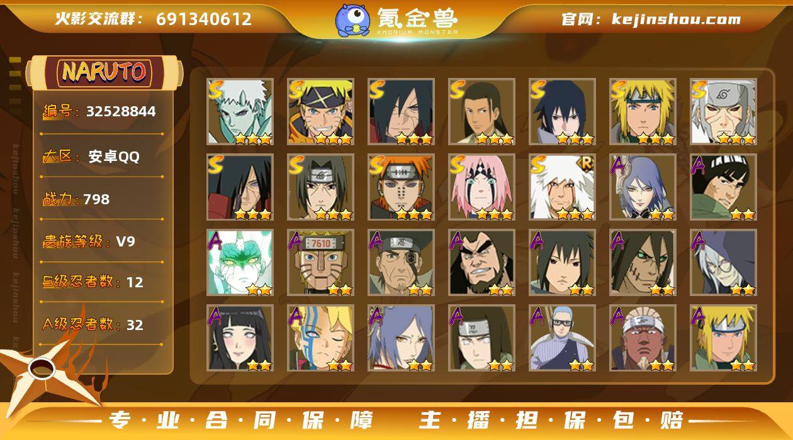Click the account number 32528844 field
793x440 pixels.
[99, 112]
